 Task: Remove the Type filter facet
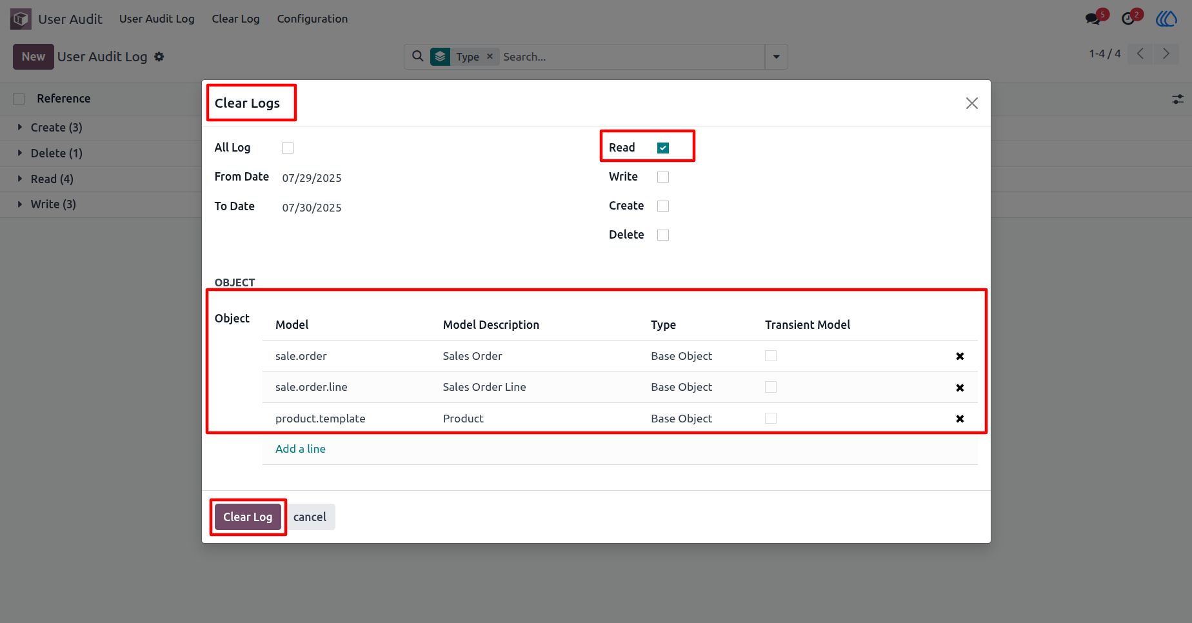coord(490,56)
